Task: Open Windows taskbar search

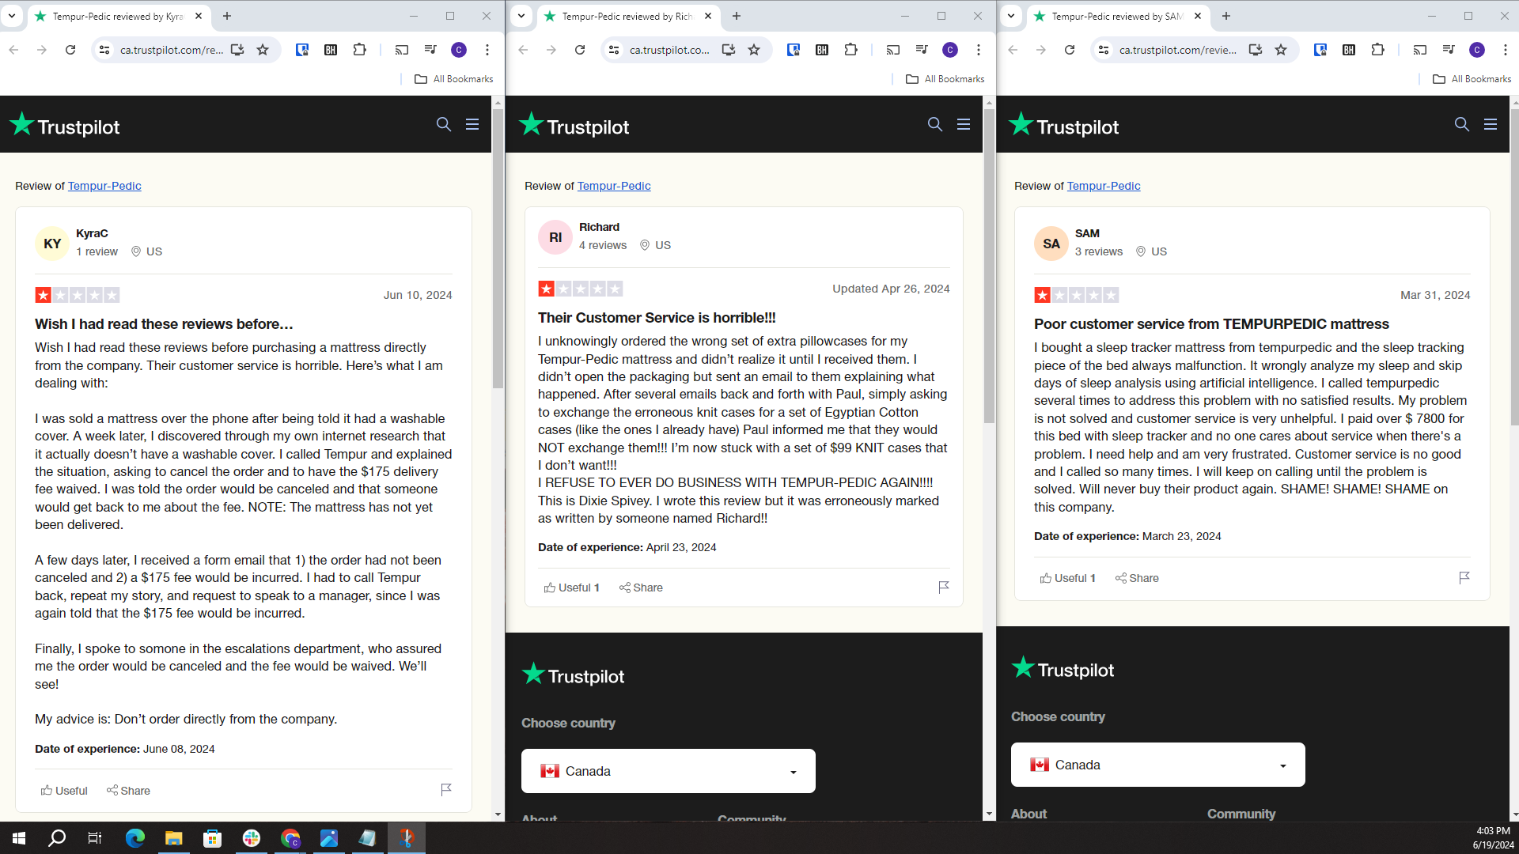Action: 57,838
